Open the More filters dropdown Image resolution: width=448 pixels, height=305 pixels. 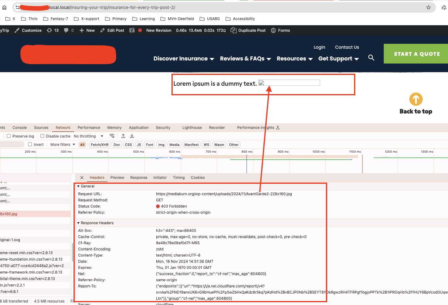63,144
